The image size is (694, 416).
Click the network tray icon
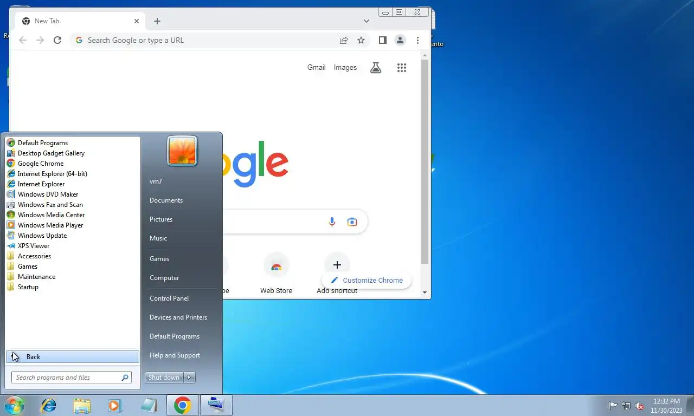coord(626,406)
